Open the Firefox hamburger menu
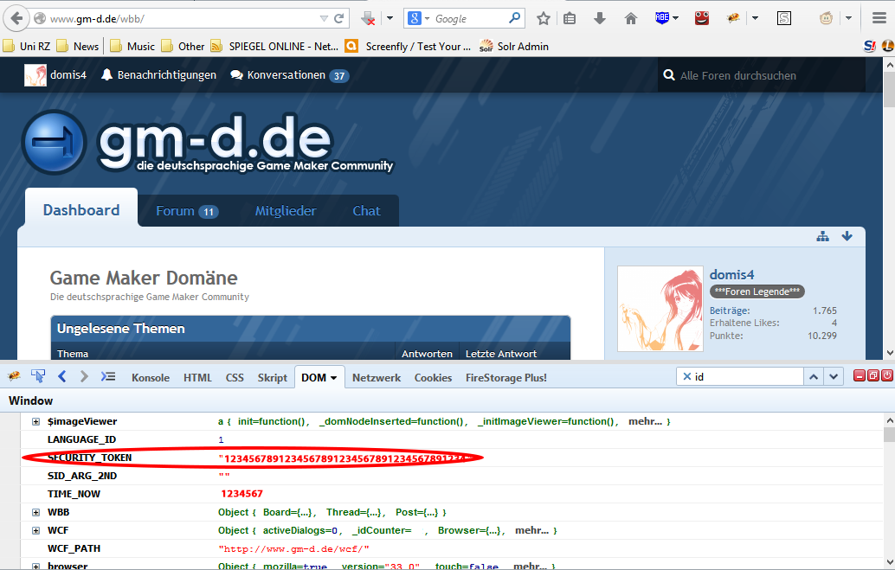Screen dimensions: 895x570 pos(879,18)
